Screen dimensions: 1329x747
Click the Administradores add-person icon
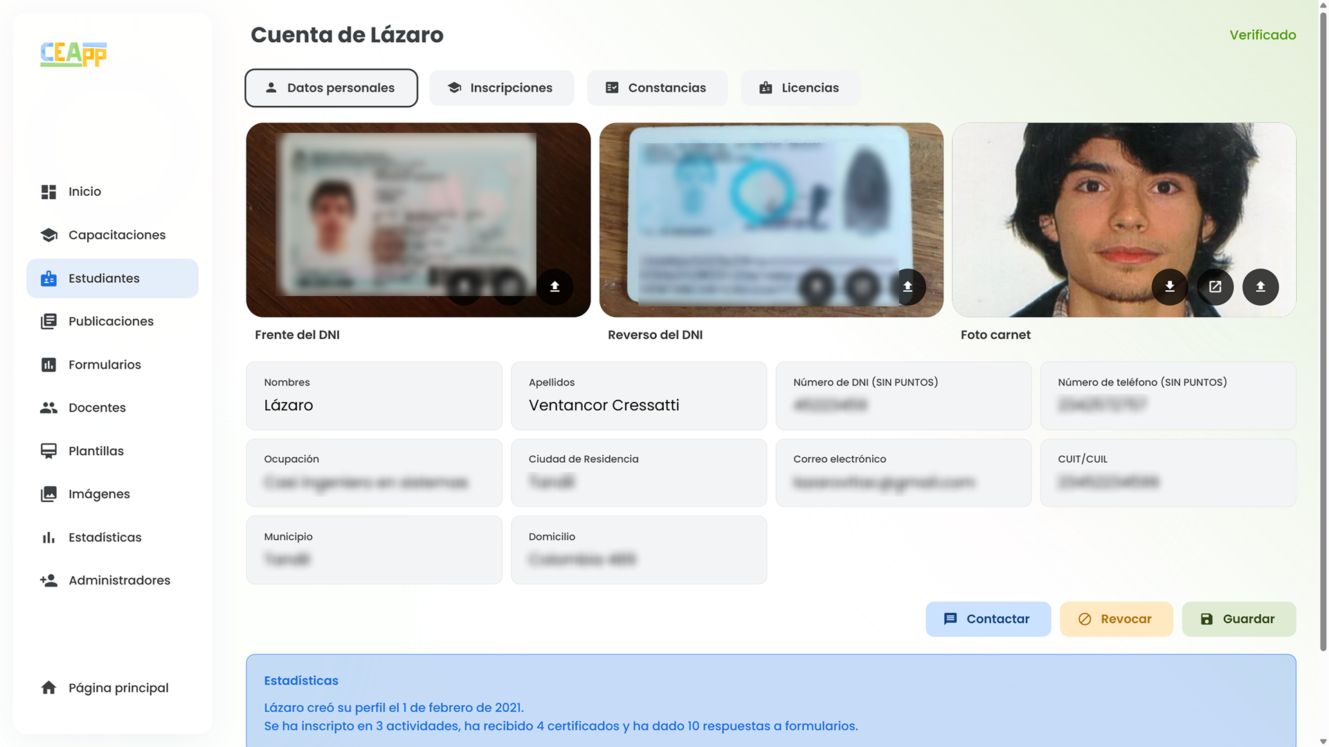(48, 580)
